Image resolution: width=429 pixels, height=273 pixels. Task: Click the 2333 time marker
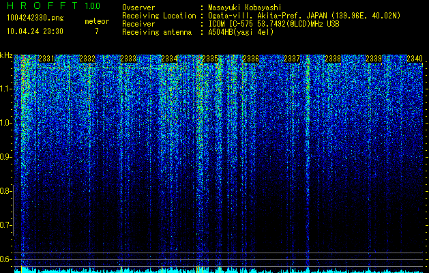click(128, 59)
